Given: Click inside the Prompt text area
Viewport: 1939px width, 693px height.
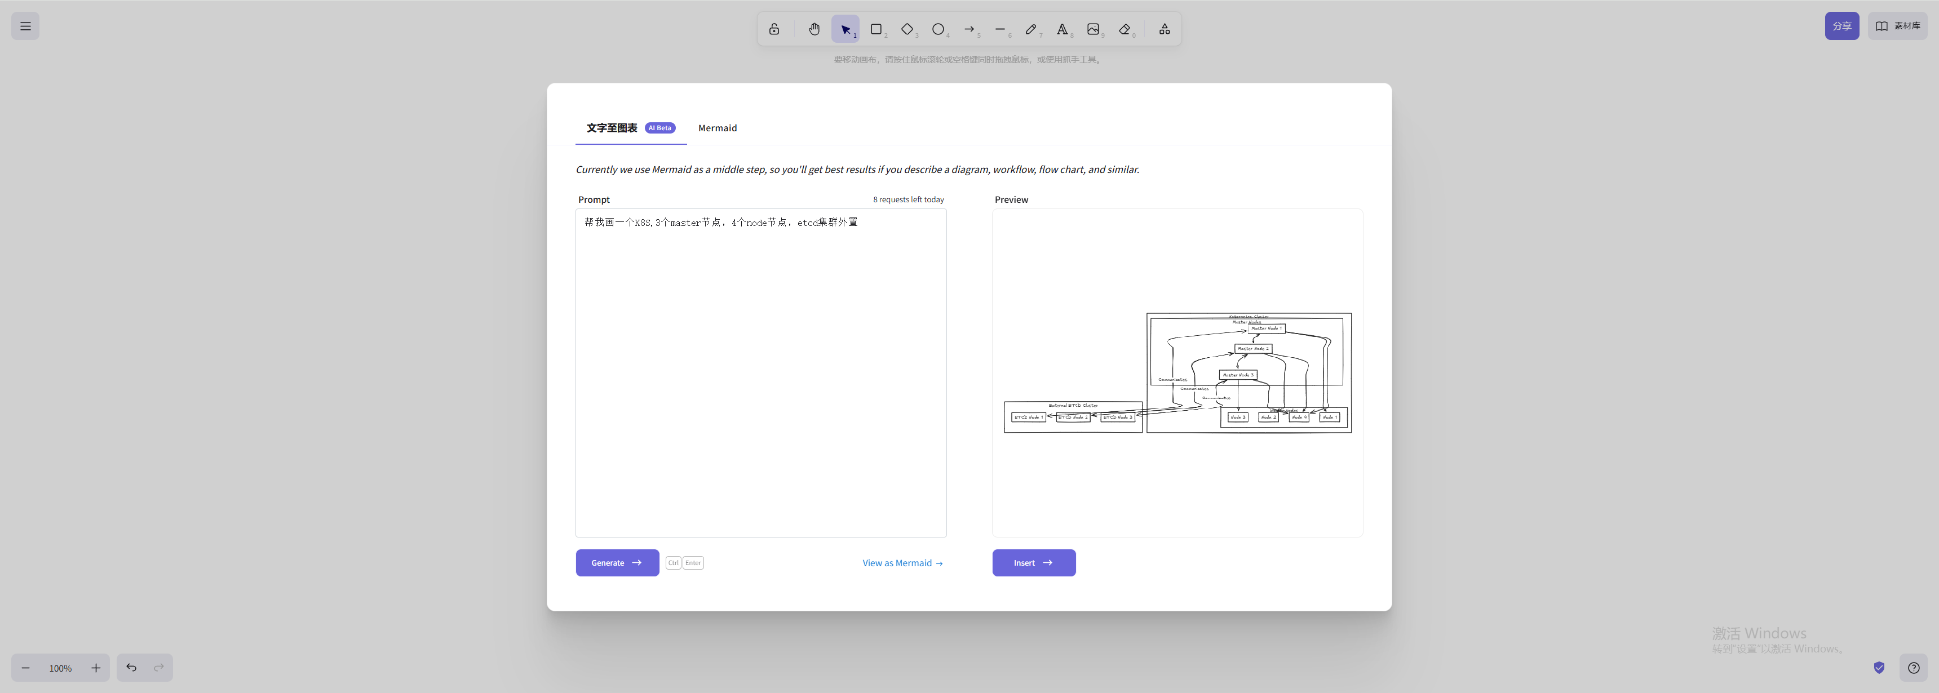Looking at the screenshot, I should click(x=760, y=376).
